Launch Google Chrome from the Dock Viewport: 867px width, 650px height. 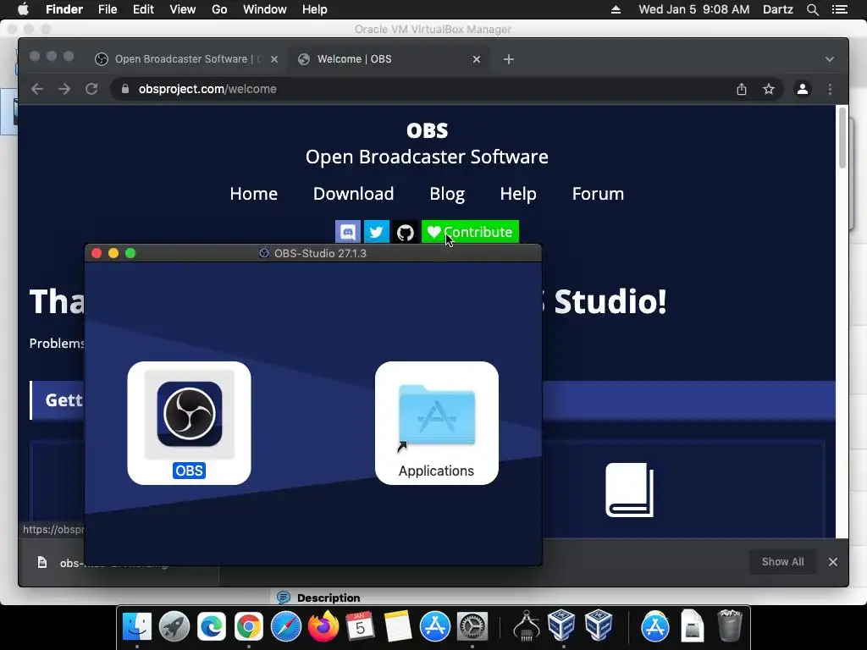pos(249,626)
